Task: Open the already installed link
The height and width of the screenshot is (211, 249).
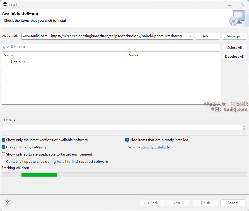Action: (154, 147)
